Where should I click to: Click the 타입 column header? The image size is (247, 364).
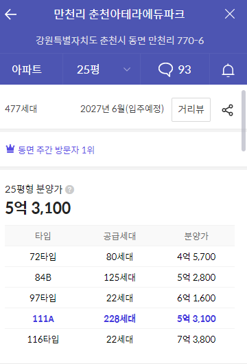[x=43, y=236]
